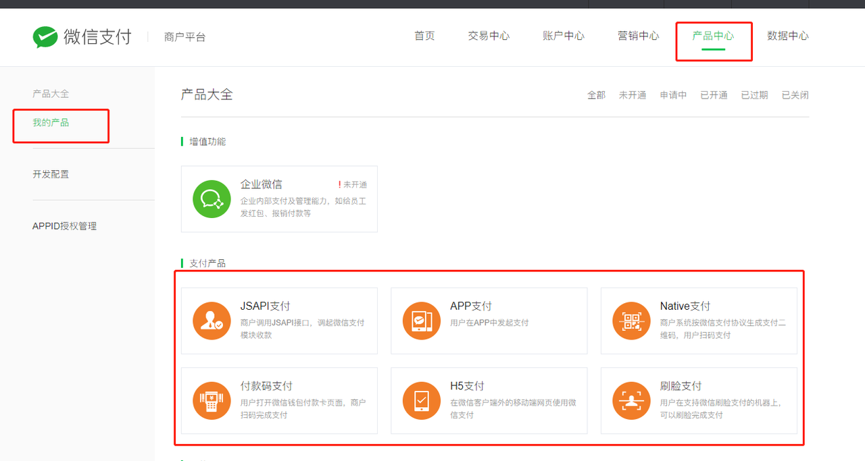The width and height of the screenshot is (865, 461).
Task: Filter products by 已关闭
Action: (x=795, y=95)
